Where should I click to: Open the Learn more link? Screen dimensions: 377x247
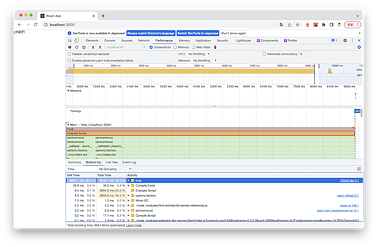(134, 225)
